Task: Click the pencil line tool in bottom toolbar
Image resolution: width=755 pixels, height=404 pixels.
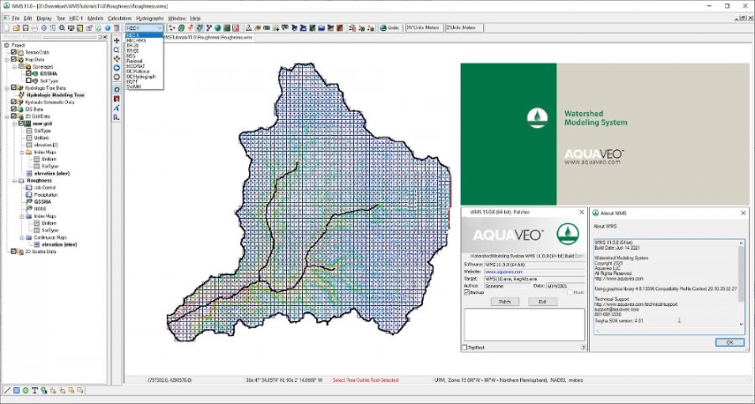Action: 8,390
